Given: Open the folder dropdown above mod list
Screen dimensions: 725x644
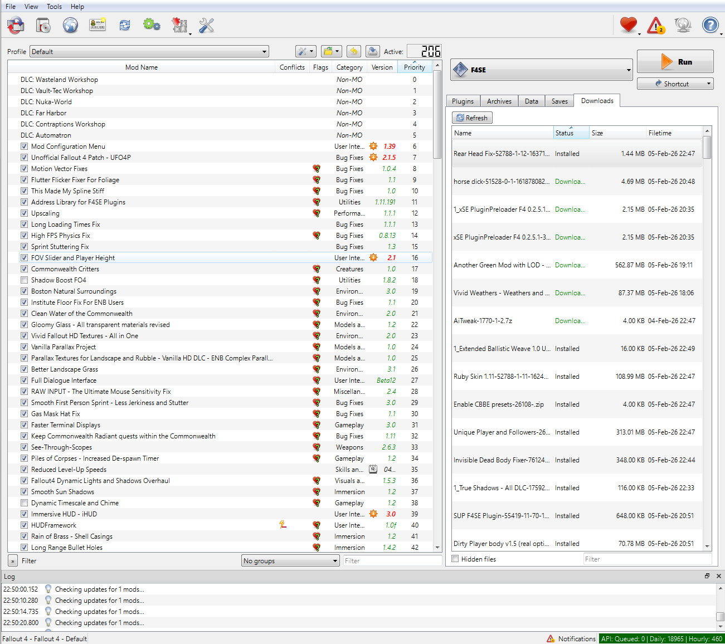Looking at the screenshot, I should click(331, 52).
